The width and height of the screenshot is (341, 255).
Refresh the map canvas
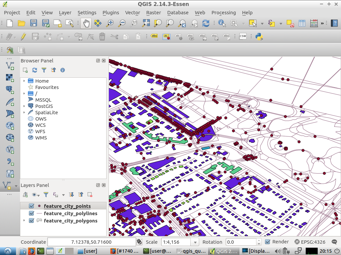pyautogui.click(x=206, y=23)
